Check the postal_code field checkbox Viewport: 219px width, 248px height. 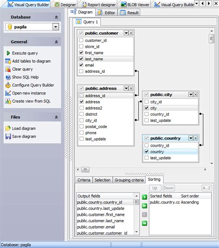coord(81,126)
